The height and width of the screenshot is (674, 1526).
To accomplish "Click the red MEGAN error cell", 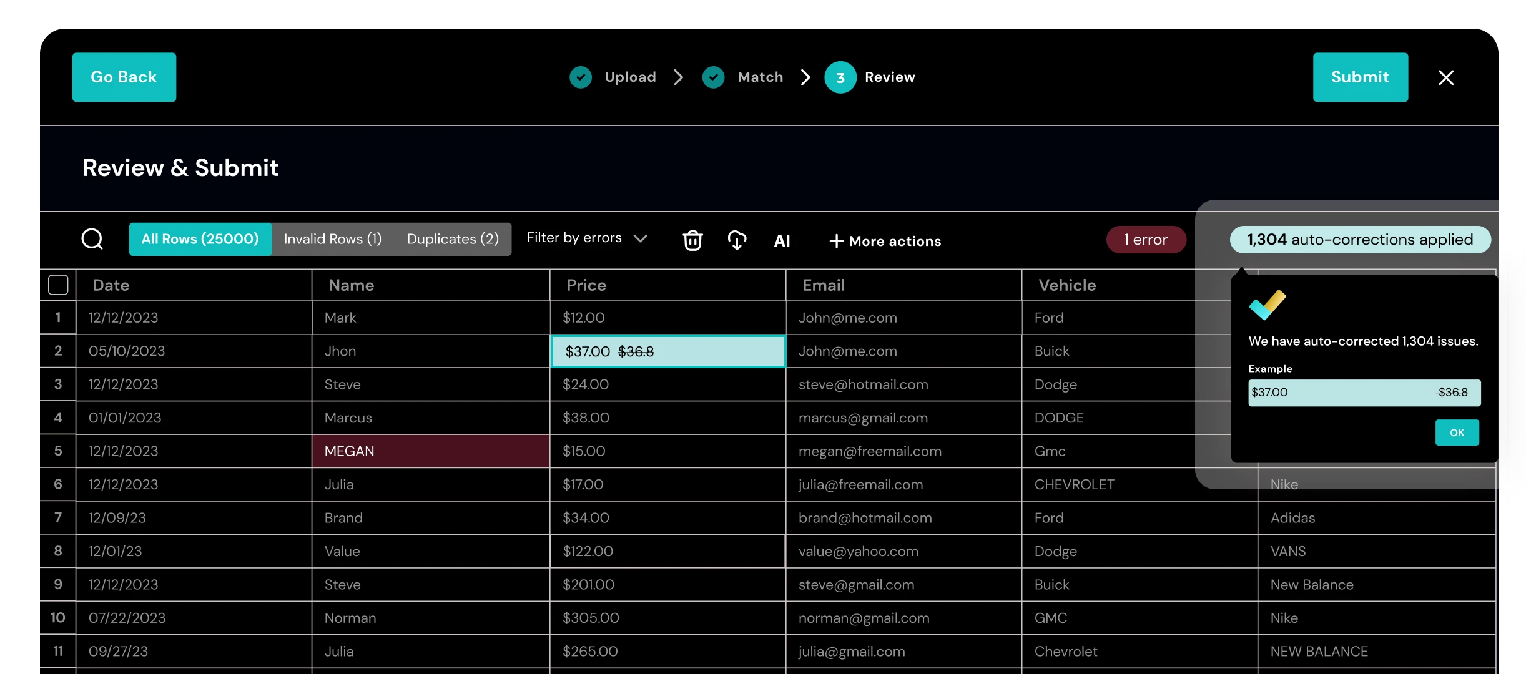I will 430,451.
